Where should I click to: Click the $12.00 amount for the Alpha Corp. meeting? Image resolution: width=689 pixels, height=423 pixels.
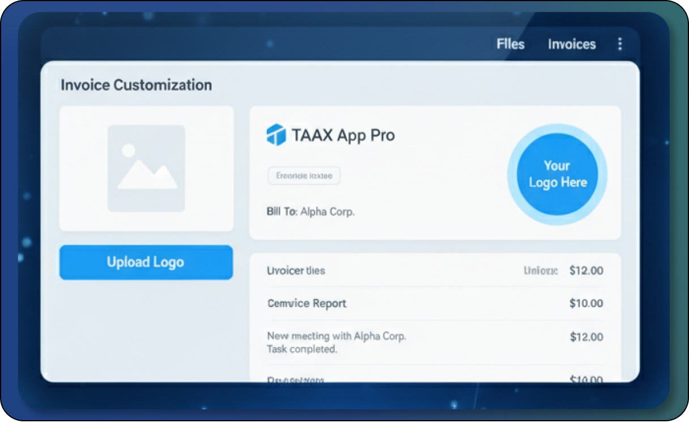586,337
